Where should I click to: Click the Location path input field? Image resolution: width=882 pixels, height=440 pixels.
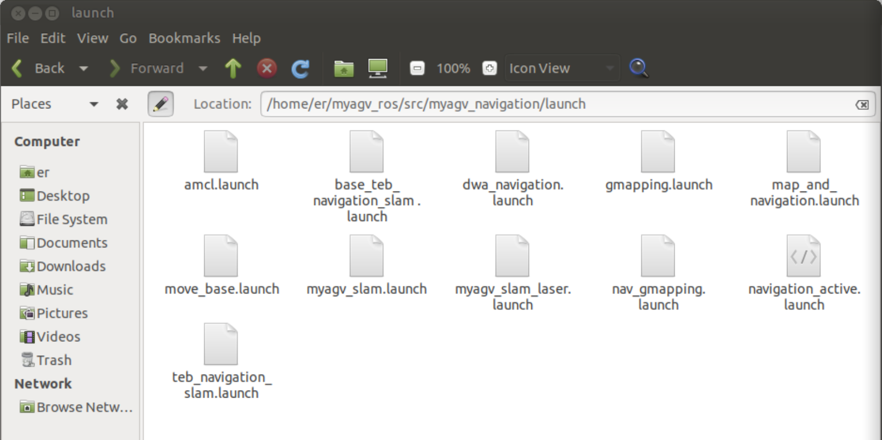point(567,104)
